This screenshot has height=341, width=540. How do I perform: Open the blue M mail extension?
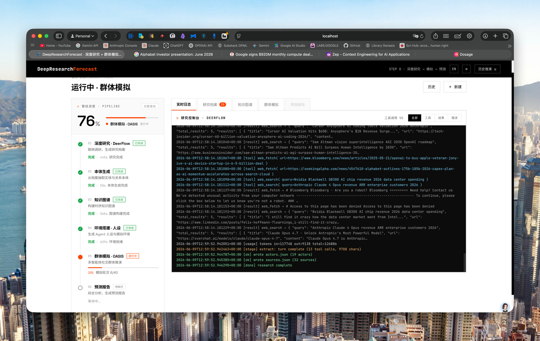[x=193, y=36]
